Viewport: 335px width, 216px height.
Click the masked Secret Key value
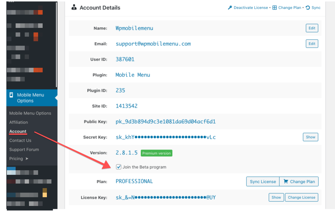[166, 137]
